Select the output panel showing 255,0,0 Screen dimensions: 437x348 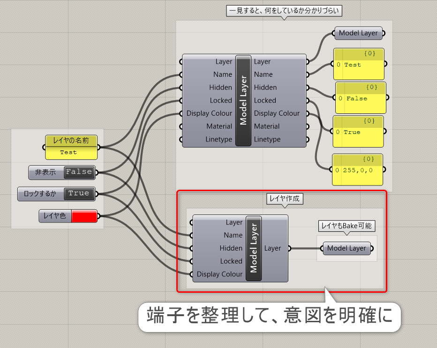[358, 170]
